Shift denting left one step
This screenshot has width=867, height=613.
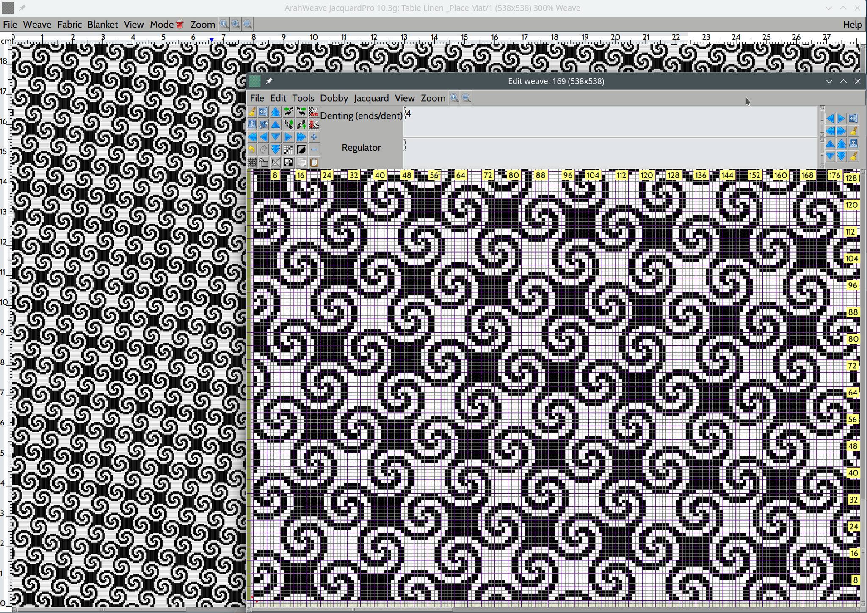click(x=830, y=119)
